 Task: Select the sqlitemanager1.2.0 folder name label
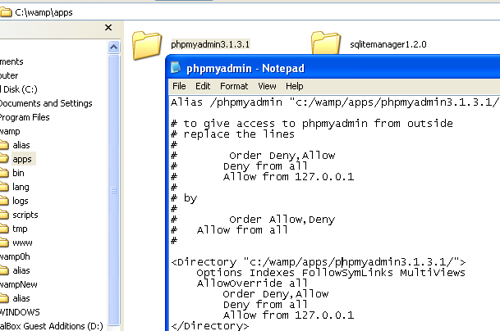point(388,44)
